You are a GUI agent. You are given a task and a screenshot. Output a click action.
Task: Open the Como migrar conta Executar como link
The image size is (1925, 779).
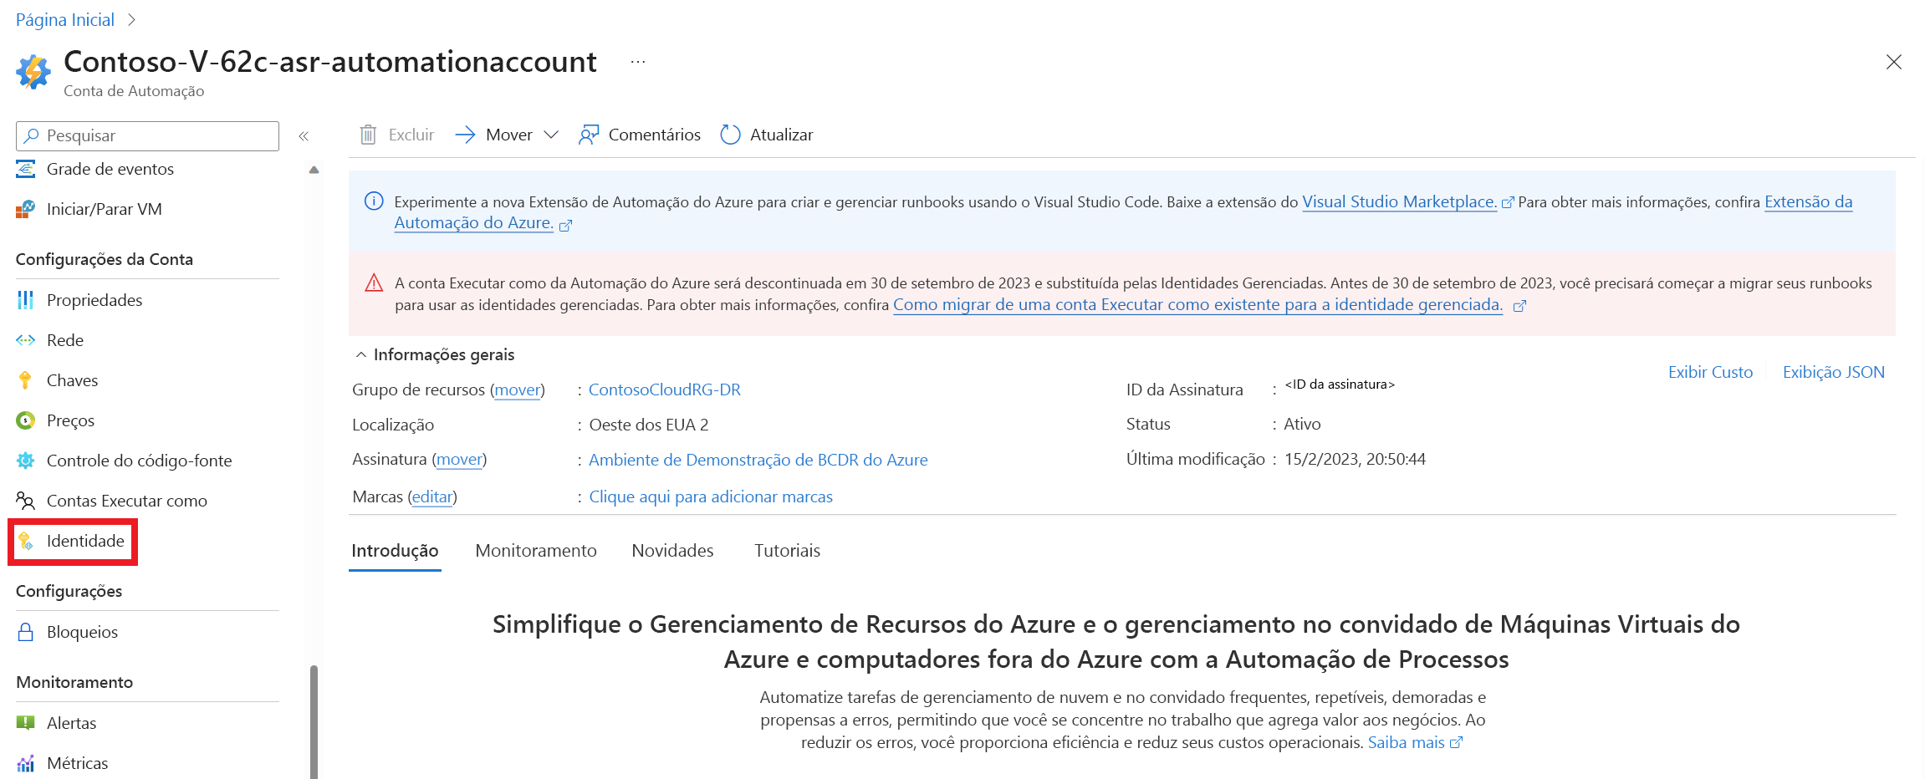[x=1197, y=305]
